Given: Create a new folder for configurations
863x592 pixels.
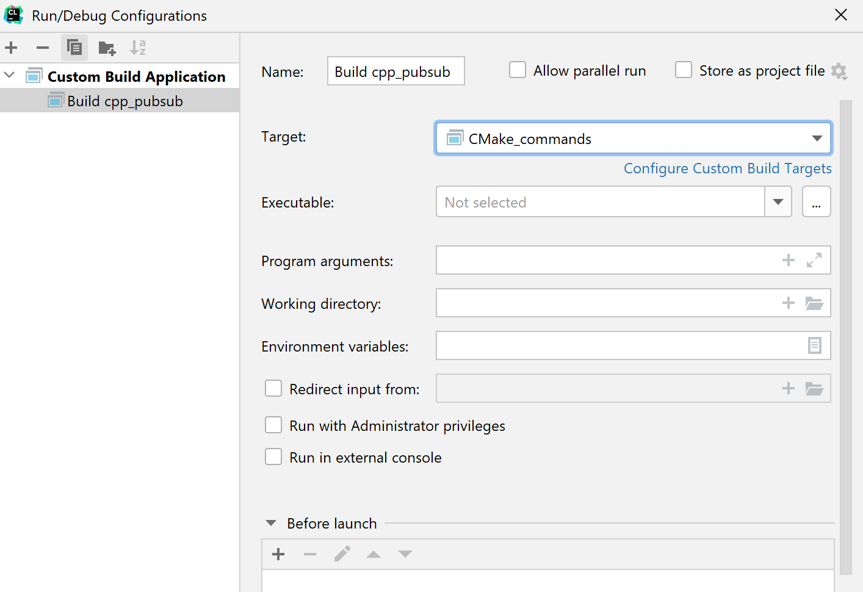Looking at the screenshot, I should point(107,48).
